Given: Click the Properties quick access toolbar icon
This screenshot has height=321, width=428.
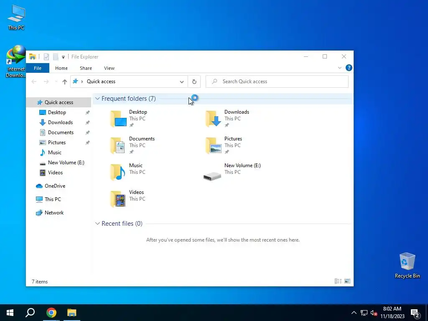Looking at the screenshot, I should point(46,57).
